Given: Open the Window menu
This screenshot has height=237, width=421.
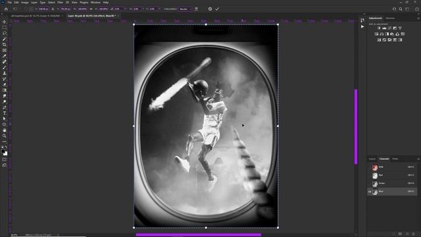Looking at the screenshot, I should [x=95, y=3].
